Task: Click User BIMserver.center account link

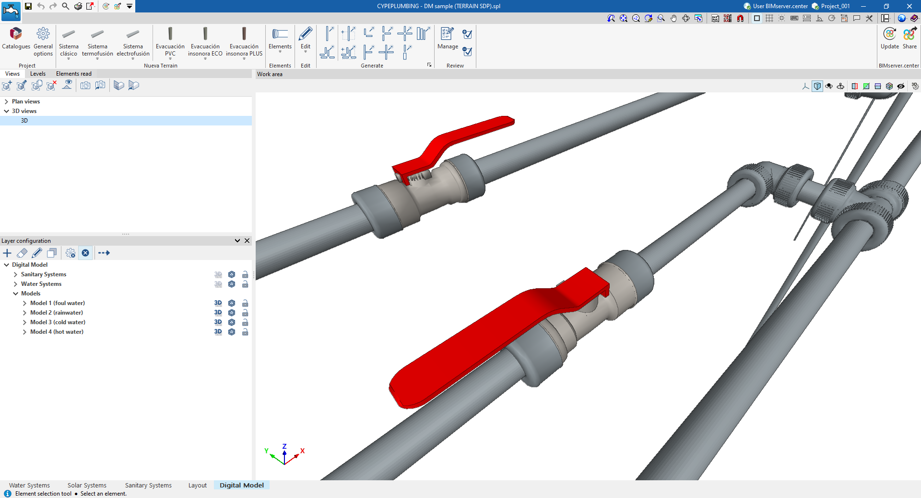Action: point(776,6)
